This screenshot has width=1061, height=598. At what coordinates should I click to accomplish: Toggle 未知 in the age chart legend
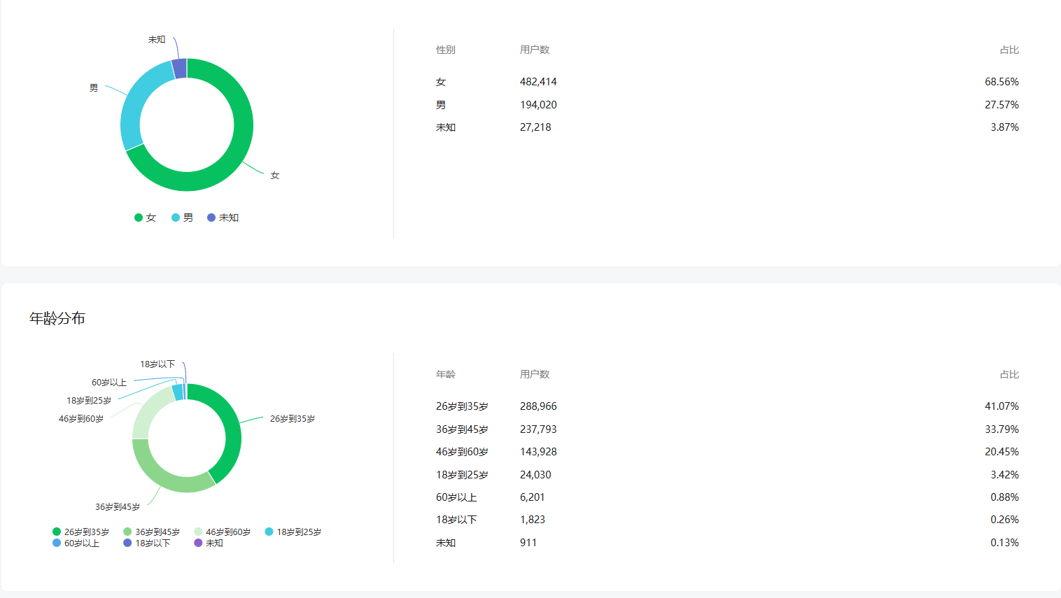click(209, 543)
